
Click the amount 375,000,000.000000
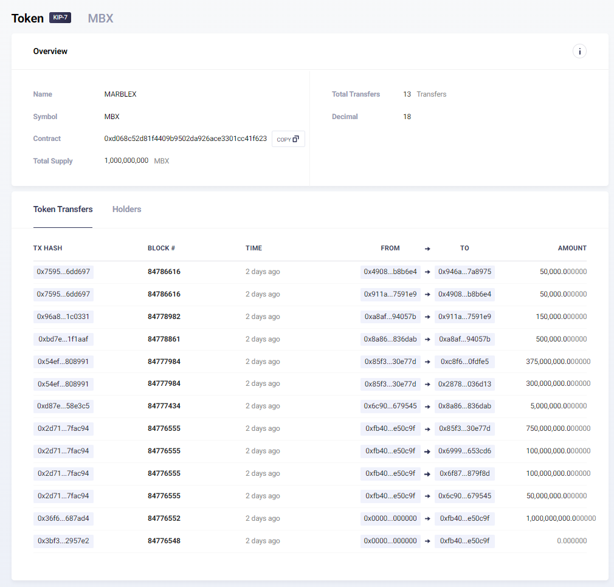click(558, 362)
